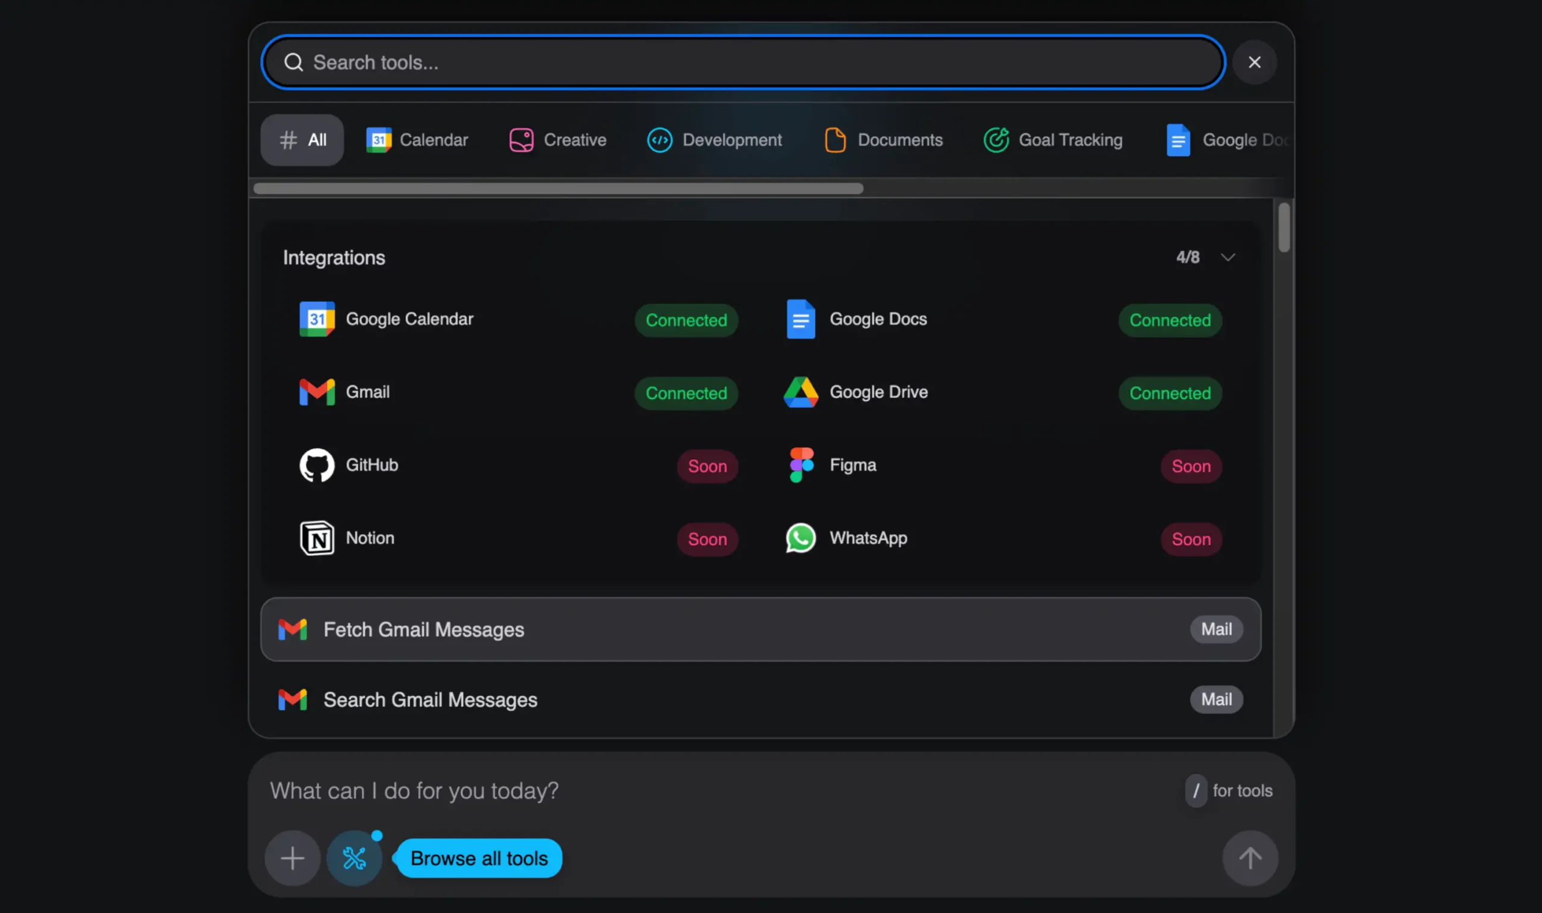Click the Google Calendar label text
This screenshot has width=1542, height=913.
pos(409,319)
